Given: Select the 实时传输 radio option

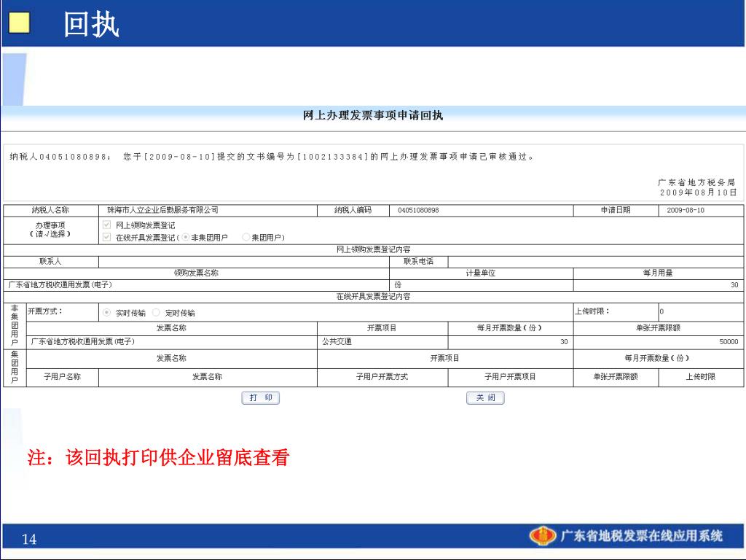Looking at the screenshot, I should click(107, 312).
